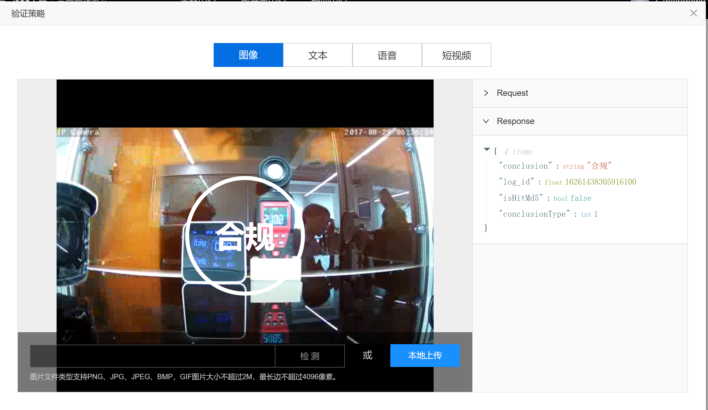
Task: Collapse the Response section chevron
Action: coord(486,121)
